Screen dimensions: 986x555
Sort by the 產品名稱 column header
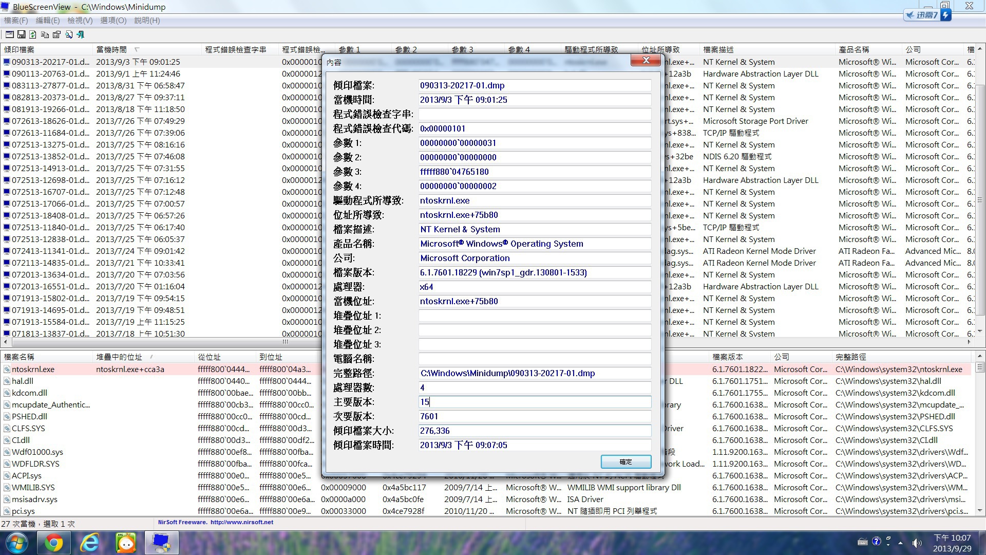[x=869, y=49]
